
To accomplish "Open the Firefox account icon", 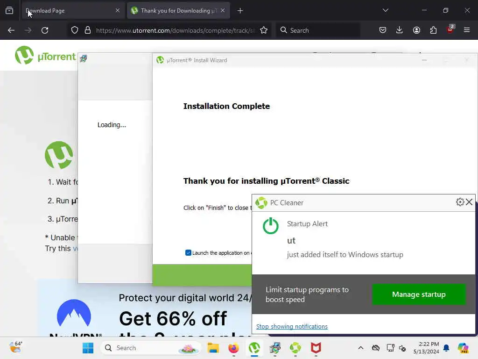I will 416,30.
